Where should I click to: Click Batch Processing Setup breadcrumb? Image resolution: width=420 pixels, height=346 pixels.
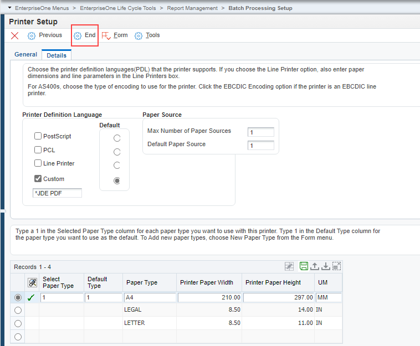260,8
